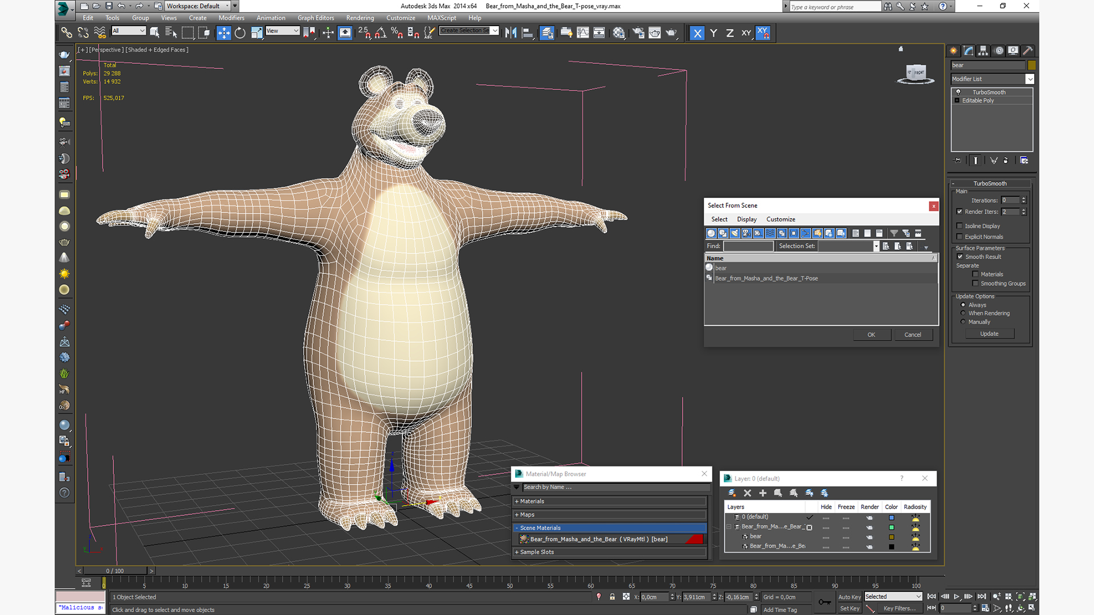Click the TurboSmooth Update button

[x=989, y=334]
